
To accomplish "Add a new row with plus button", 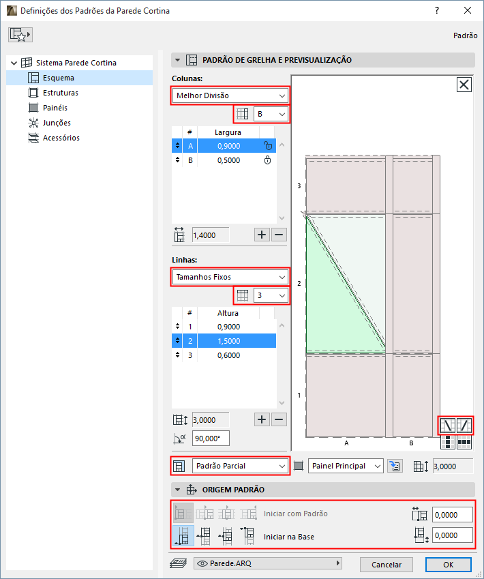I will [262, 419].
